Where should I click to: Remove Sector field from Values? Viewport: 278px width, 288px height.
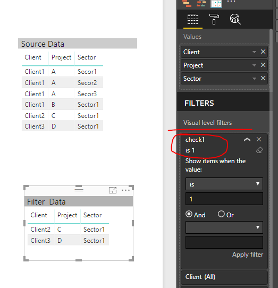point(263,78)
